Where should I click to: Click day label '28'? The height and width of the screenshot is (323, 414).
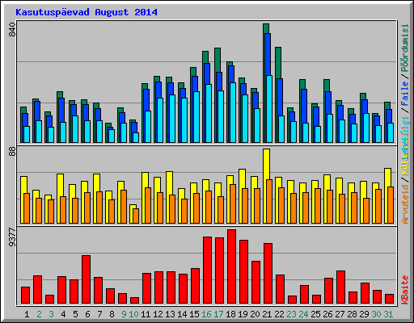(x=352, y=314)
